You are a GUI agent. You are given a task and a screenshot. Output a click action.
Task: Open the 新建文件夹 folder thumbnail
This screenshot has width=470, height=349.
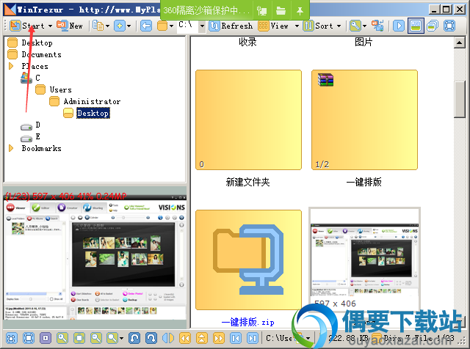coord(248,120)
